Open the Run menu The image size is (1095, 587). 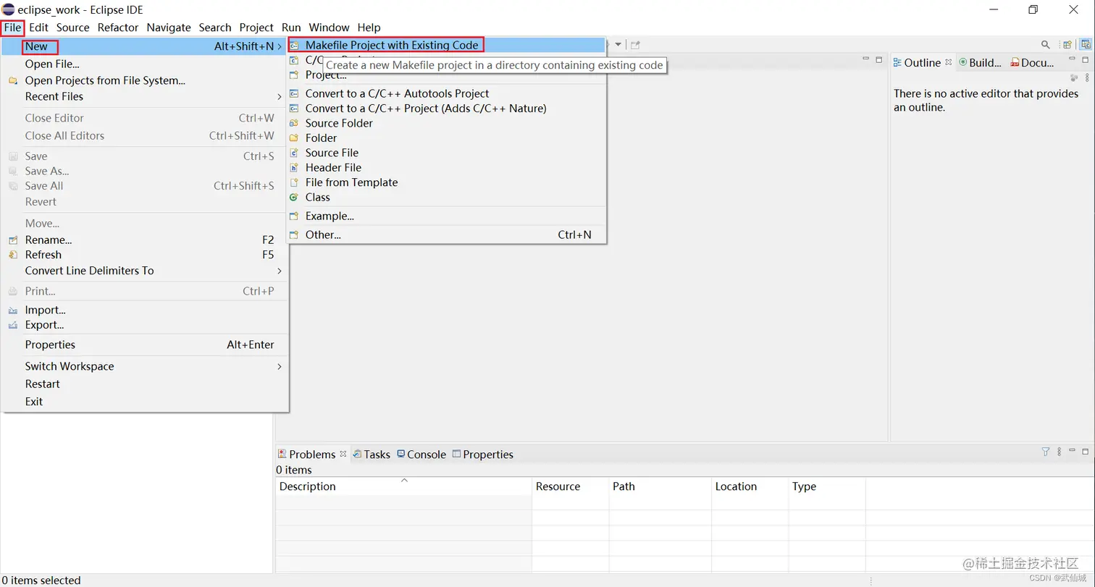pos(291,28)
